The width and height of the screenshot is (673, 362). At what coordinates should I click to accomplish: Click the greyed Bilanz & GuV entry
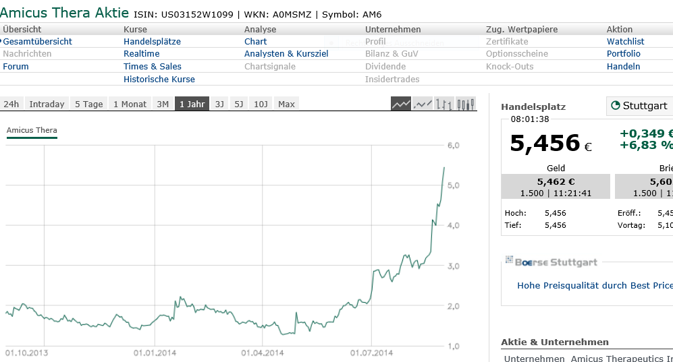[392, 53]
